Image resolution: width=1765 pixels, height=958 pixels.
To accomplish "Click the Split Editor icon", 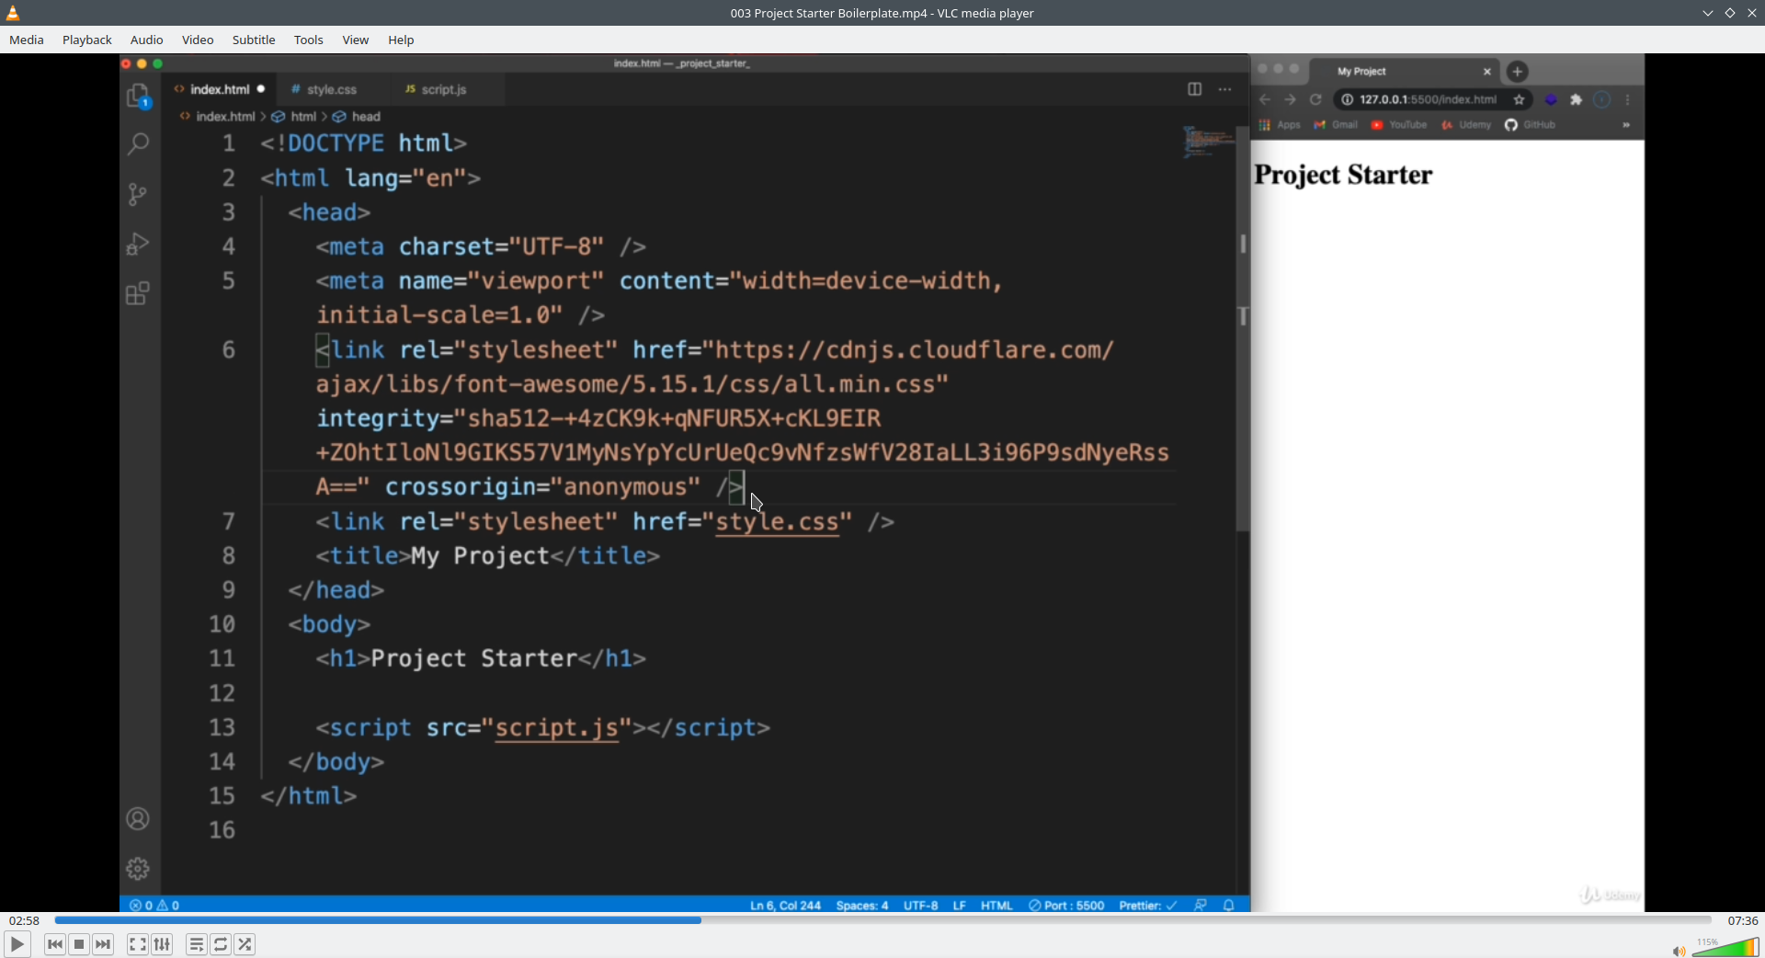I will [x=1194, y=89].
